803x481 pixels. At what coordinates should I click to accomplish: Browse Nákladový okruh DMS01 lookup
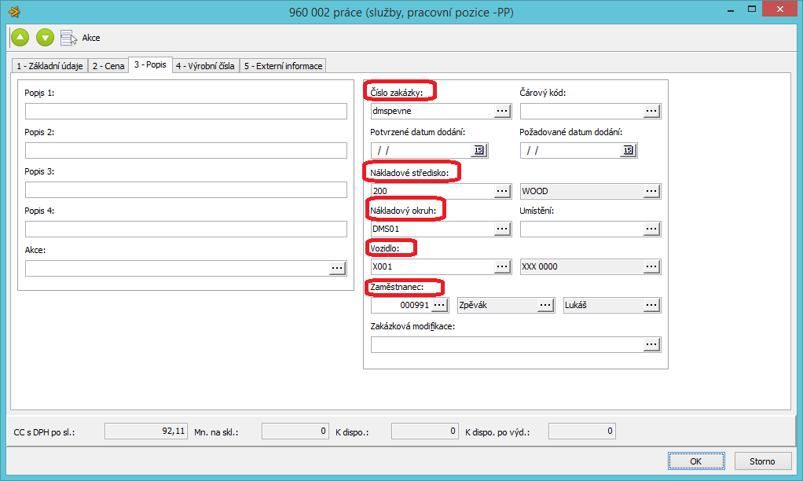point(503,229)
